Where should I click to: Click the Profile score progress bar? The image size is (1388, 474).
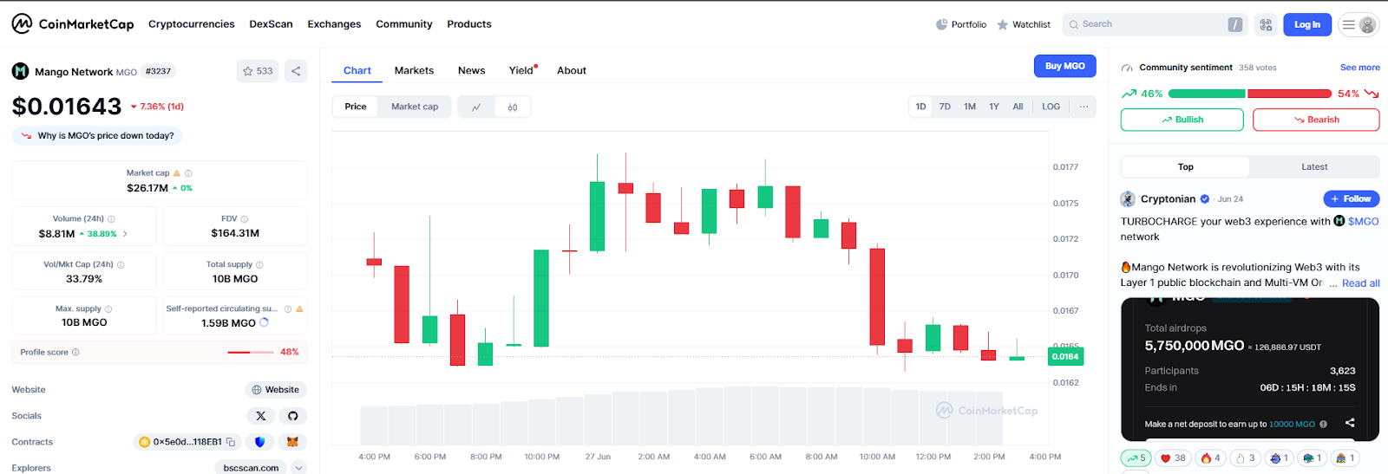coord(251,353)
